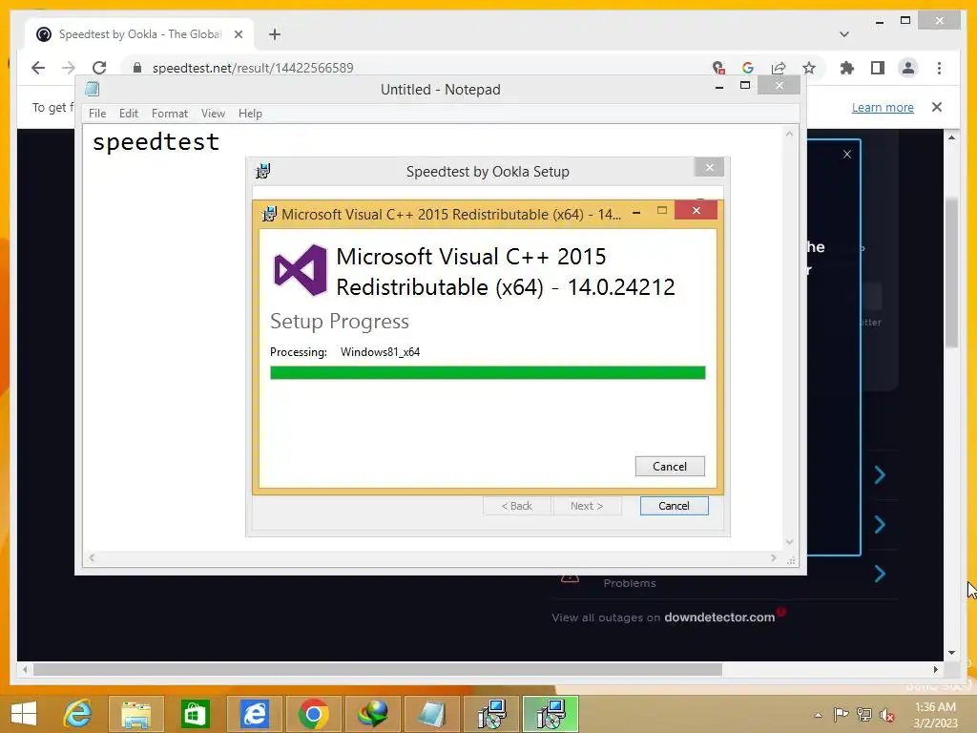Dismiss the Chrome info bar

(x=937, y=107)
